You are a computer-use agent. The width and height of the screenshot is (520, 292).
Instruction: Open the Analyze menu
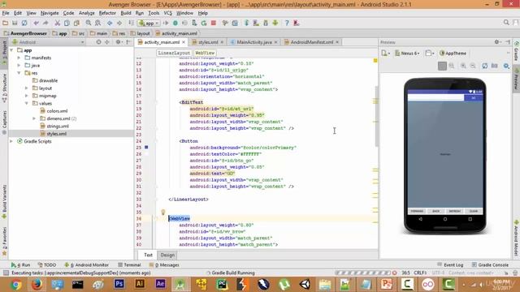(87, 13)
